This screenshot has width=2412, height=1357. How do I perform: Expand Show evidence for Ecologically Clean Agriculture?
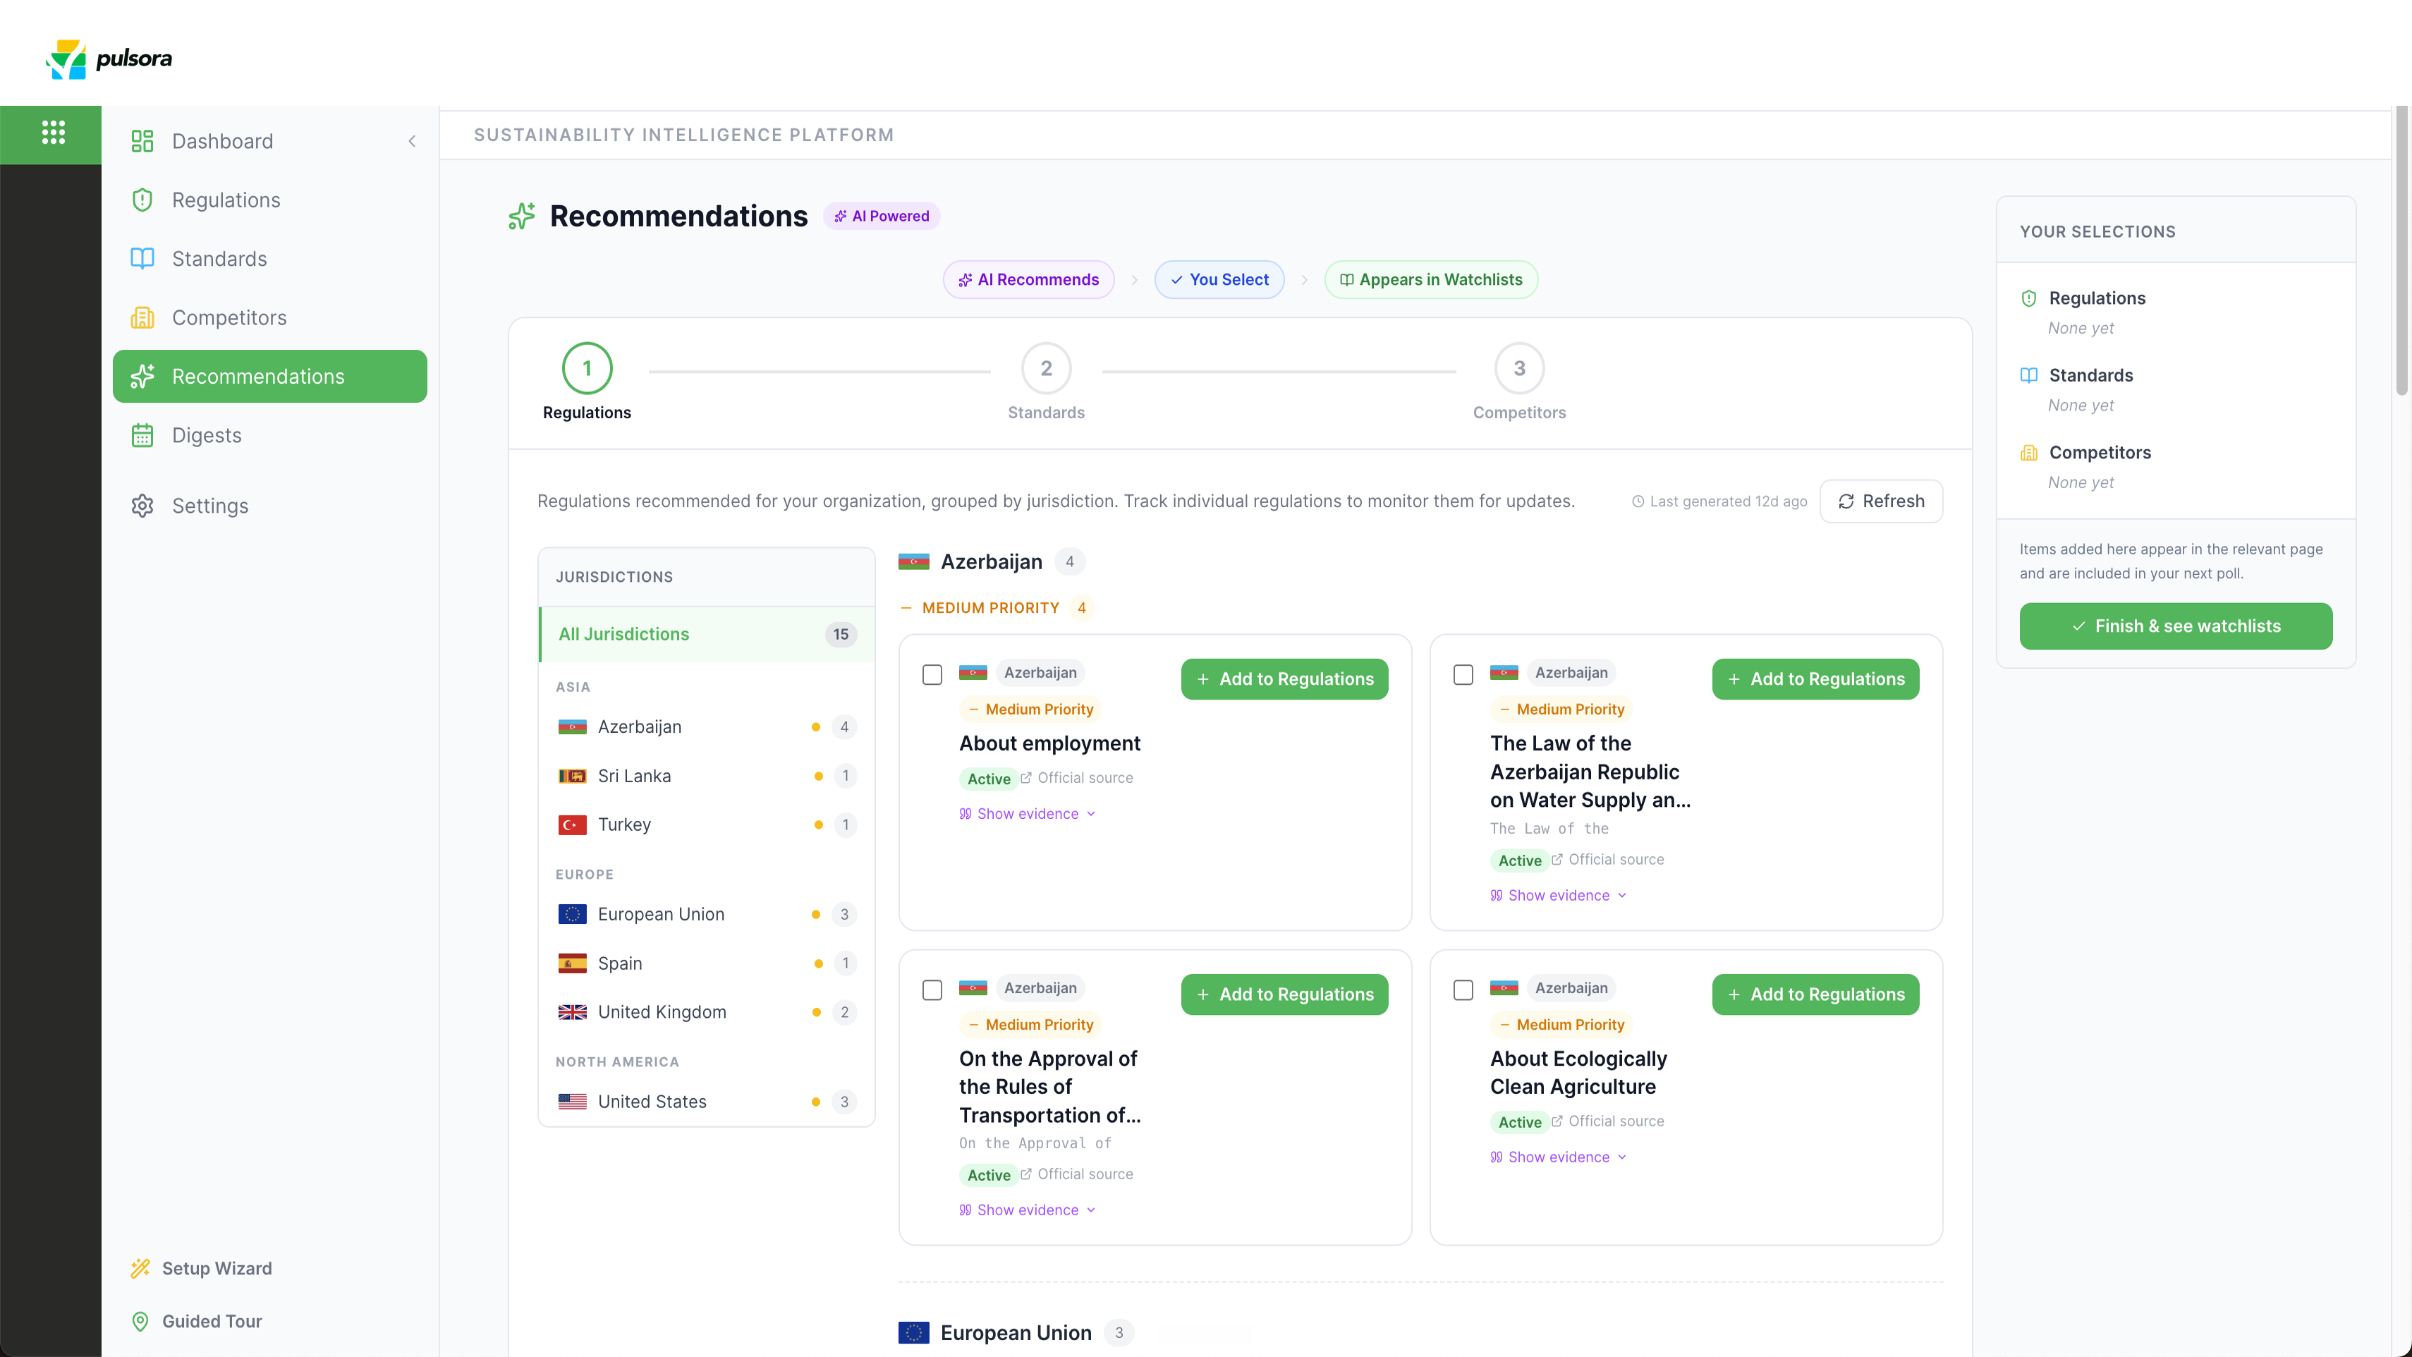coord(1558,1157)
